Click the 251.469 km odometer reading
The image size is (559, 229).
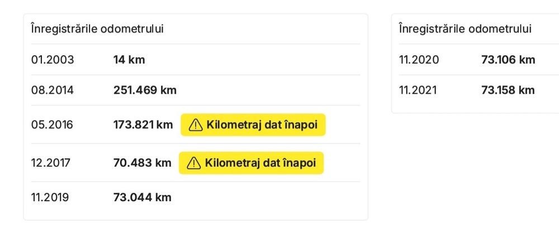(x=145, y=90)
